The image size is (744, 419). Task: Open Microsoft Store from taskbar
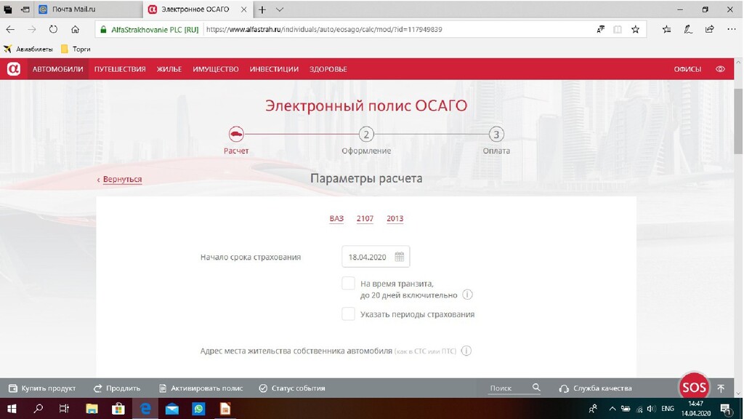coord(118,409)
